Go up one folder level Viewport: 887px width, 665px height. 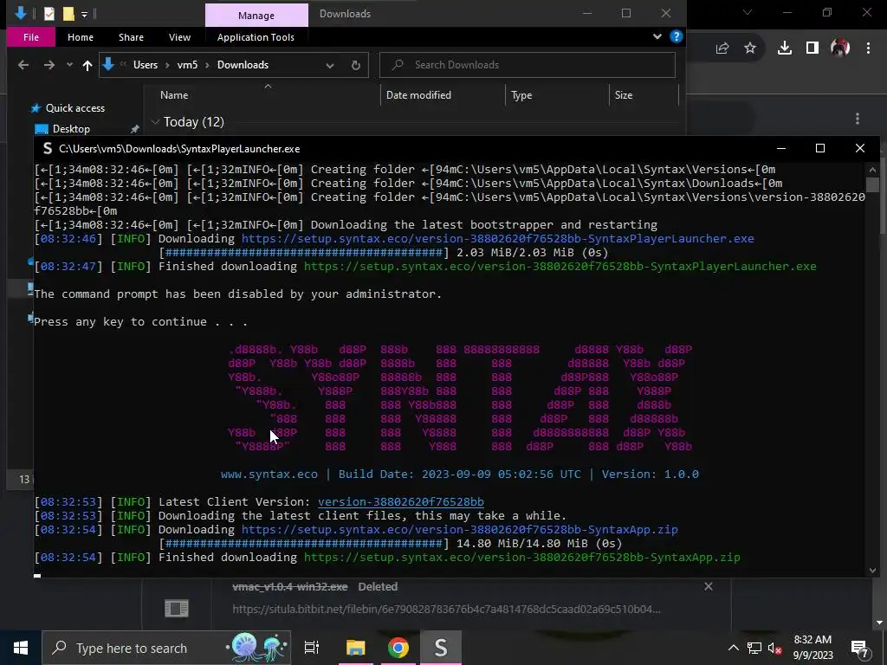(x=87, y=65)
